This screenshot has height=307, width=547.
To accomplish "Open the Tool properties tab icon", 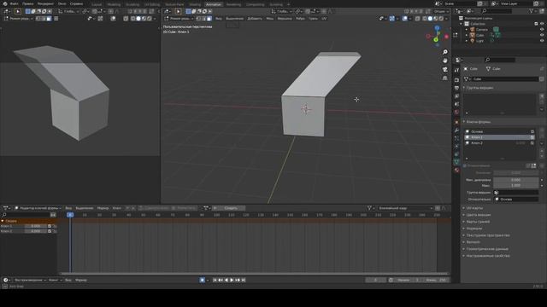I will (456, 70).
